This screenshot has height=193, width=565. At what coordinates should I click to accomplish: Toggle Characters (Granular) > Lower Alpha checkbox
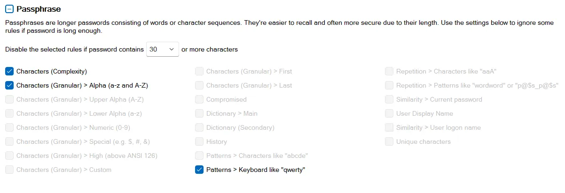click(x=9, y=113)
